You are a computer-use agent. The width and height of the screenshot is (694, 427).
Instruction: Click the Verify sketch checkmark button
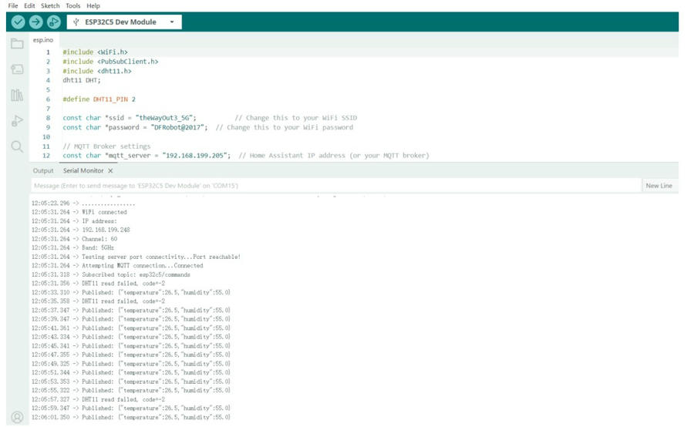click(x=19, y=22)
